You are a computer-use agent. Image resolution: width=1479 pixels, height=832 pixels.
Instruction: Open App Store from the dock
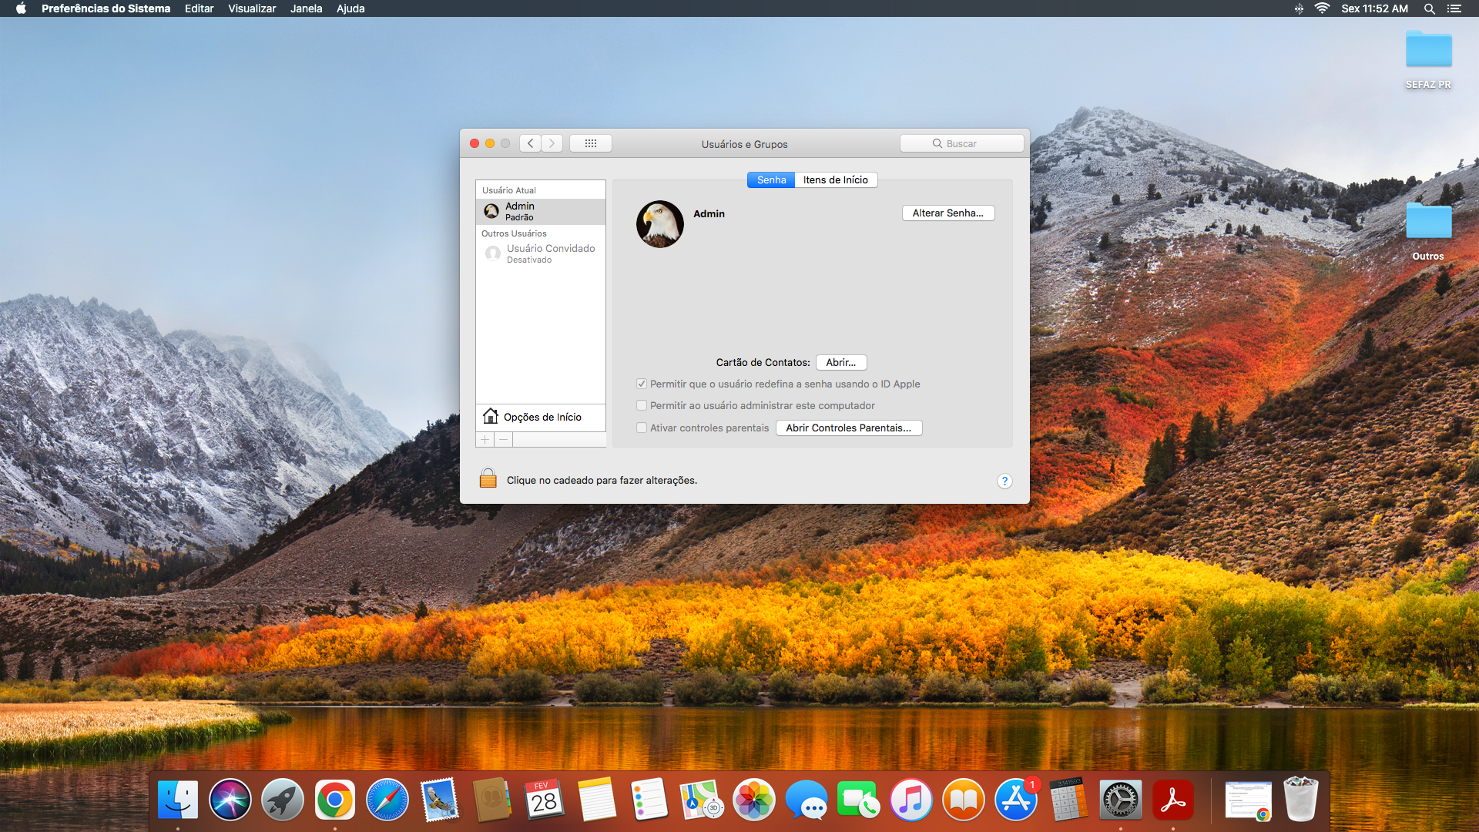click(1015, 800)
